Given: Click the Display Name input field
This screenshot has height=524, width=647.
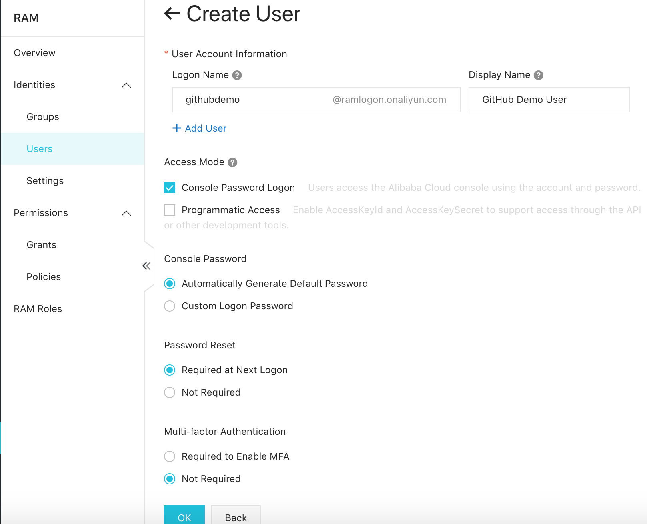Looking at the screenshot, I should 549,100.
